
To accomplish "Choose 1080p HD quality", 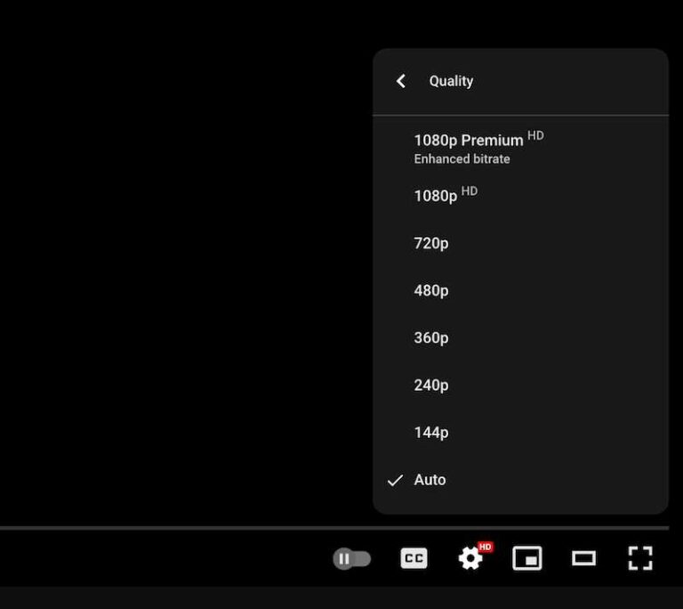I will [520, 196].
